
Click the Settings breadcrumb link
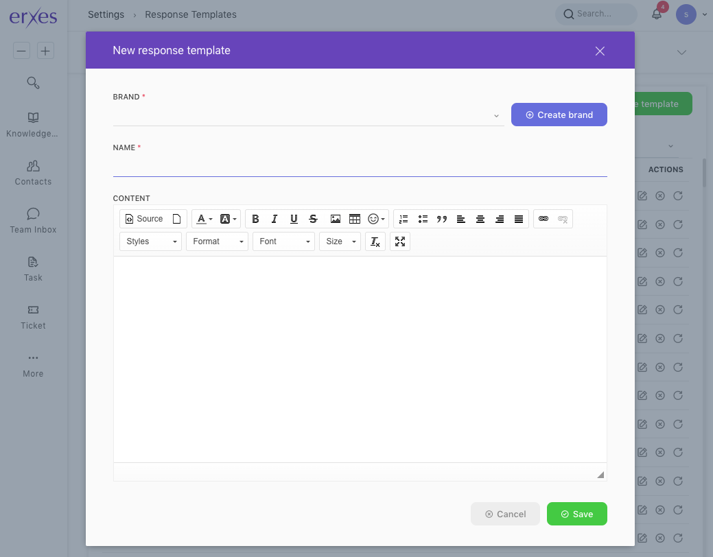coord(106,14)
